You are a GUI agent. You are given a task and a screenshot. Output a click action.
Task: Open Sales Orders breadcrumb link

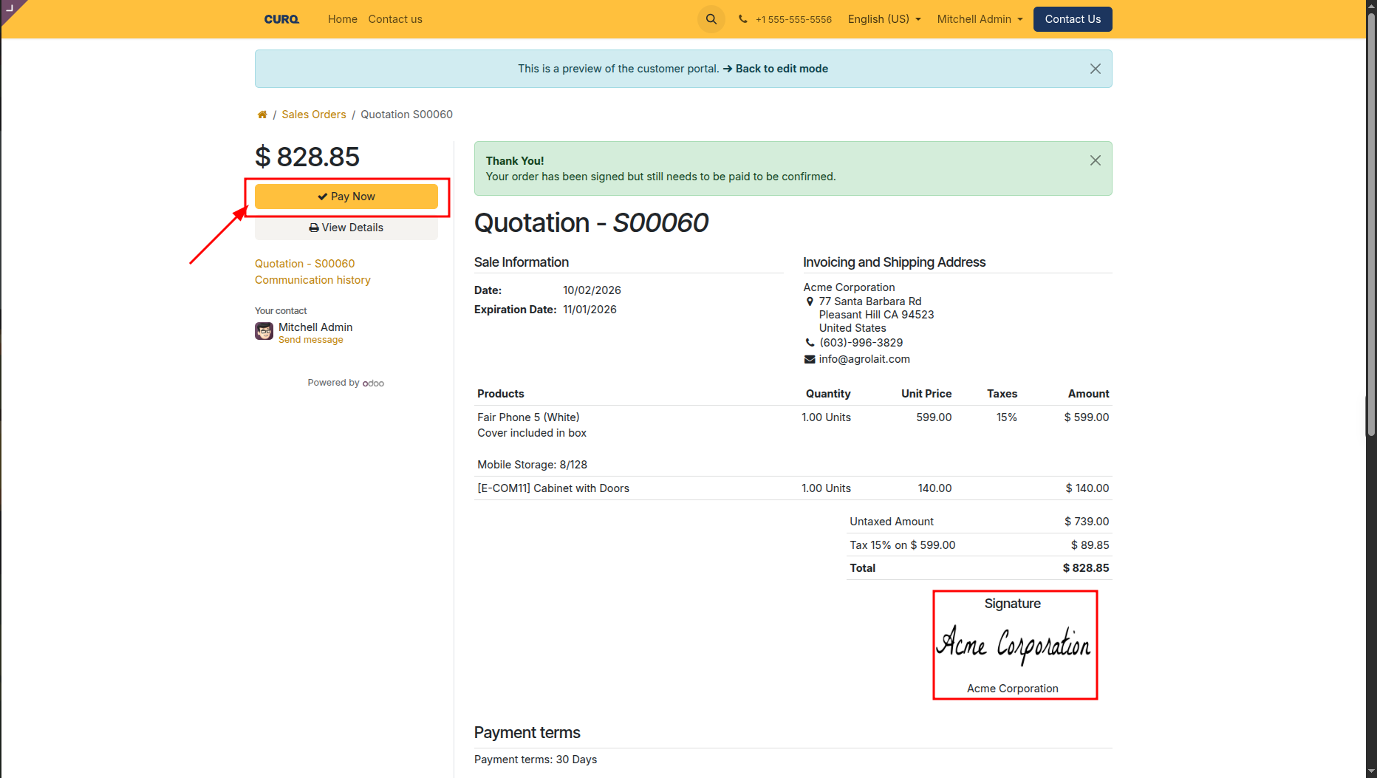(313, 115)
